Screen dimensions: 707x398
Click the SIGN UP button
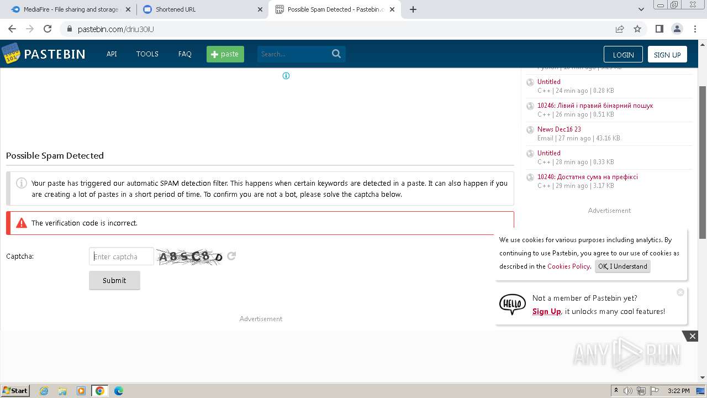667,54
